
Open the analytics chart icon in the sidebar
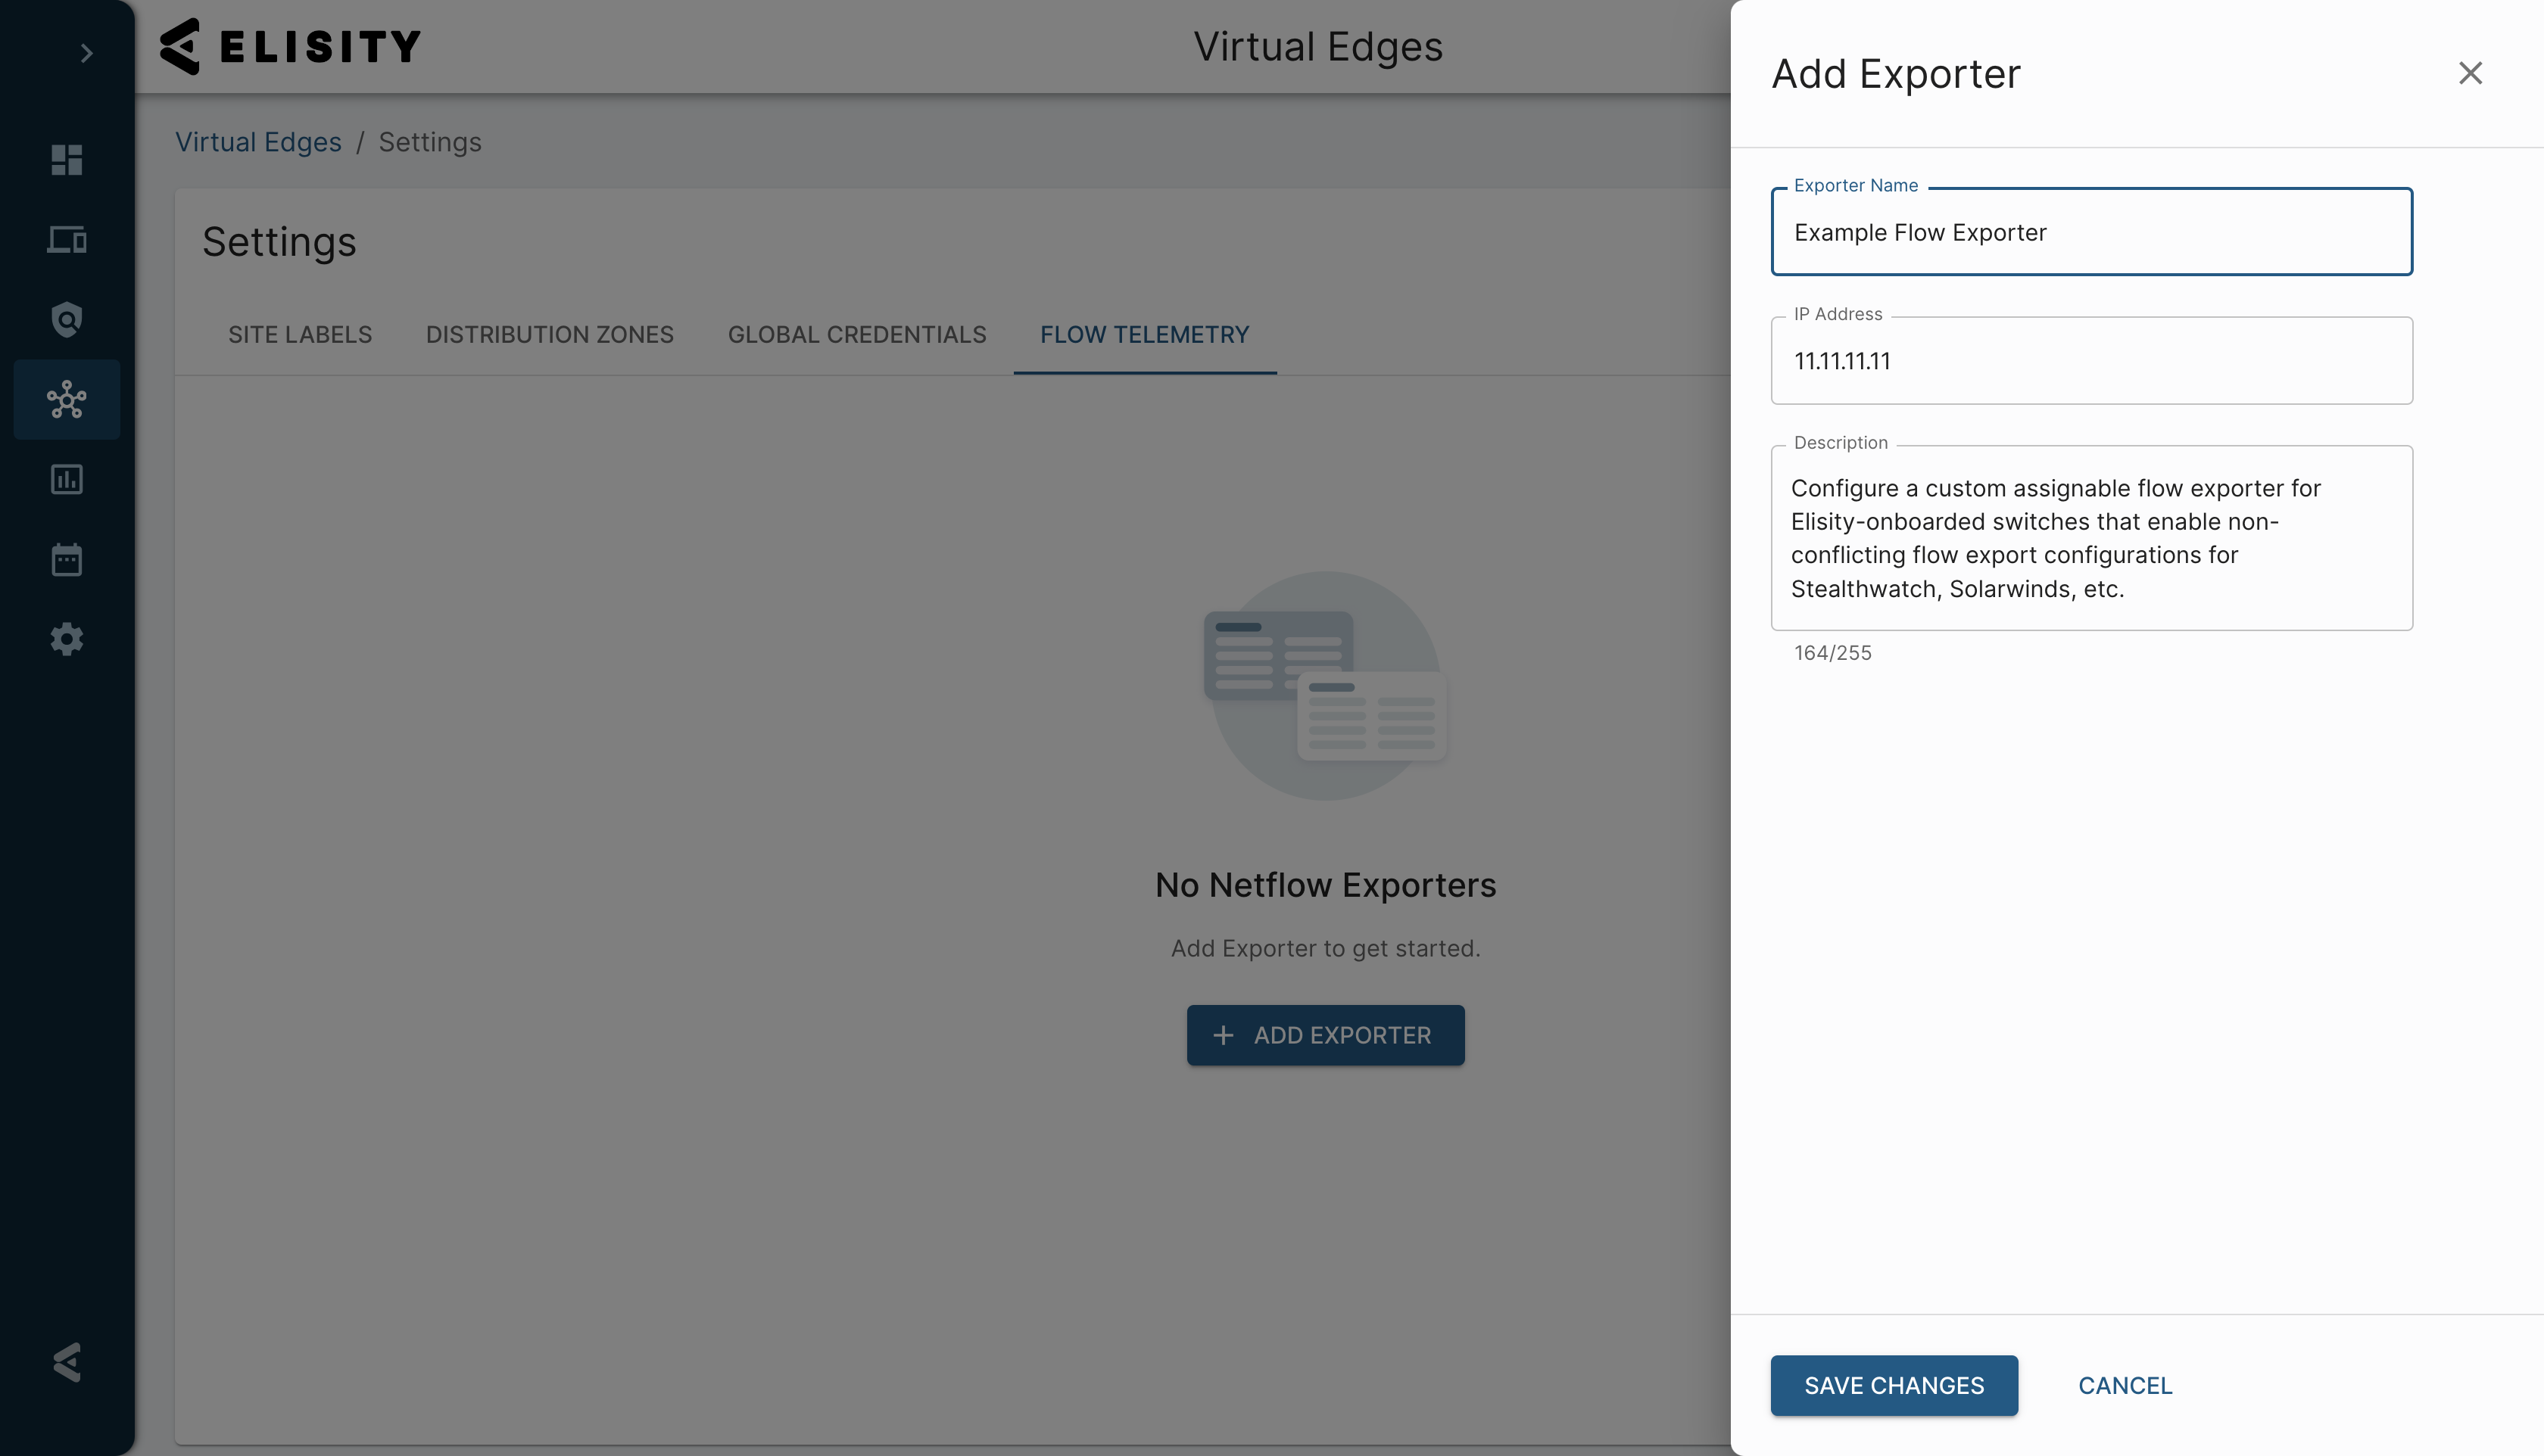pos(66,480)
